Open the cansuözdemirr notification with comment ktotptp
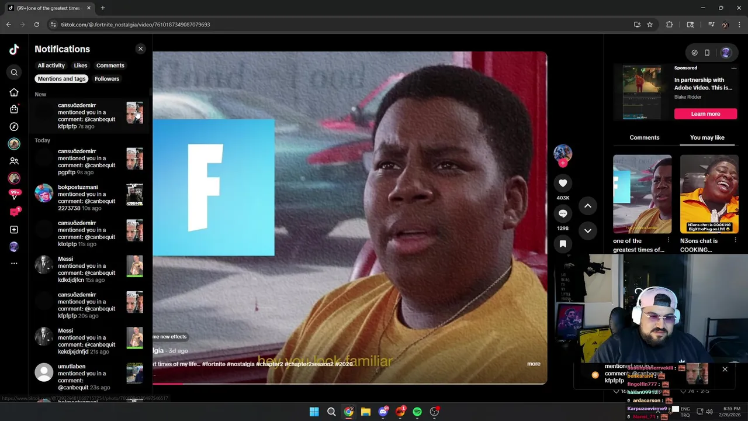Screen dimensions: 748x421 [89, 233]
